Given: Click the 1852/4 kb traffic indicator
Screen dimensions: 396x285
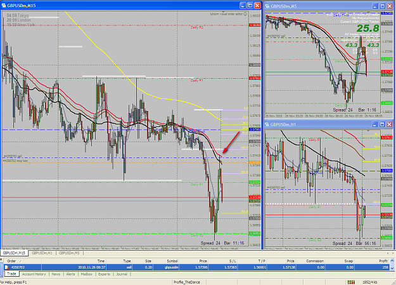Looking at the screenshot, I should pyautogui.click(x=370, y=282).
